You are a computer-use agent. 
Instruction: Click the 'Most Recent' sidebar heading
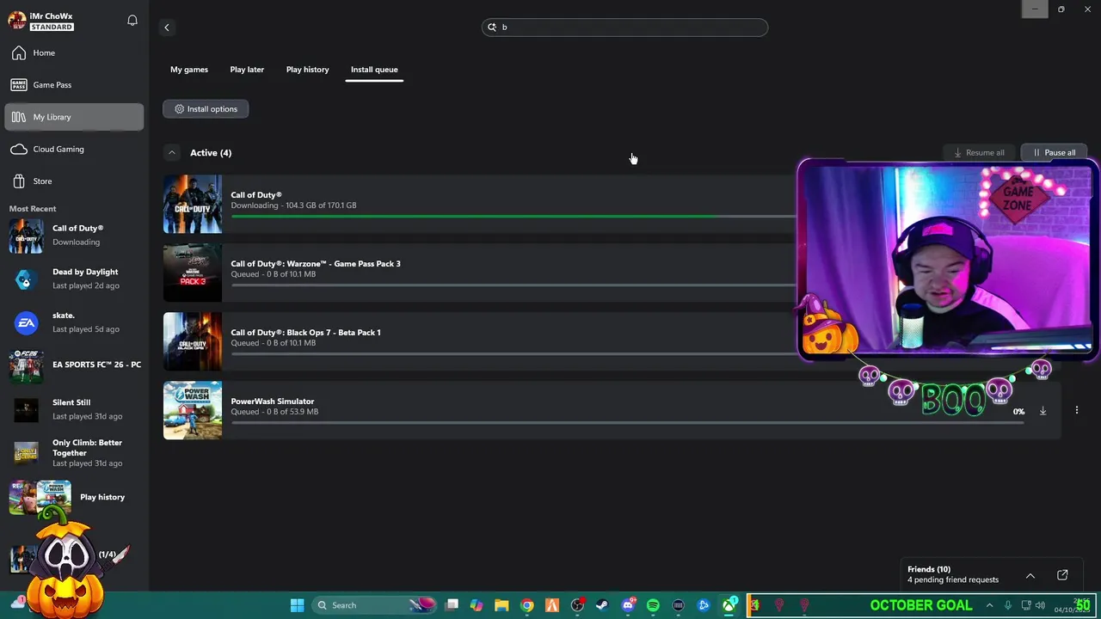pos(33,209)
